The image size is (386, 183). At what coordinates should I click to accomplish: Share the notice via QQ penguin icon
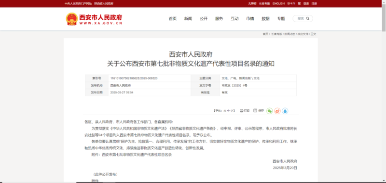(285, 111)
